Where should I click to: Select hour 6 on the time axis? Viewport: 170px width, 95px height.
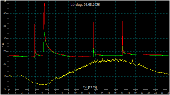[48, 93]
